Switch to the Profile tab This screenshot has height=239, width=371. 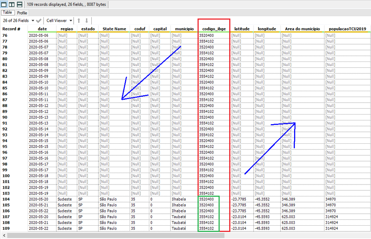click(22, 13)
